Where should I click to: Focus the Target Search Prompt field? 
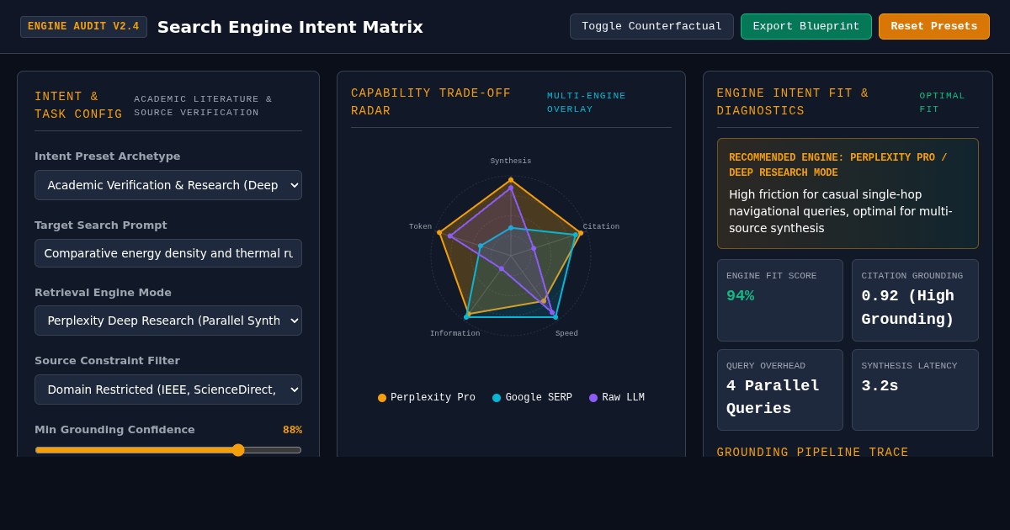coord(168,253)
